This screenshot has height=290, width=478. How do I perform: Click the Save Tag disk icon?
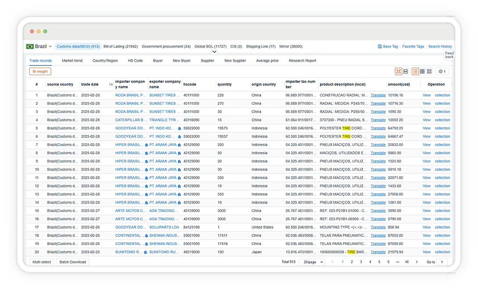pos(380,46)
